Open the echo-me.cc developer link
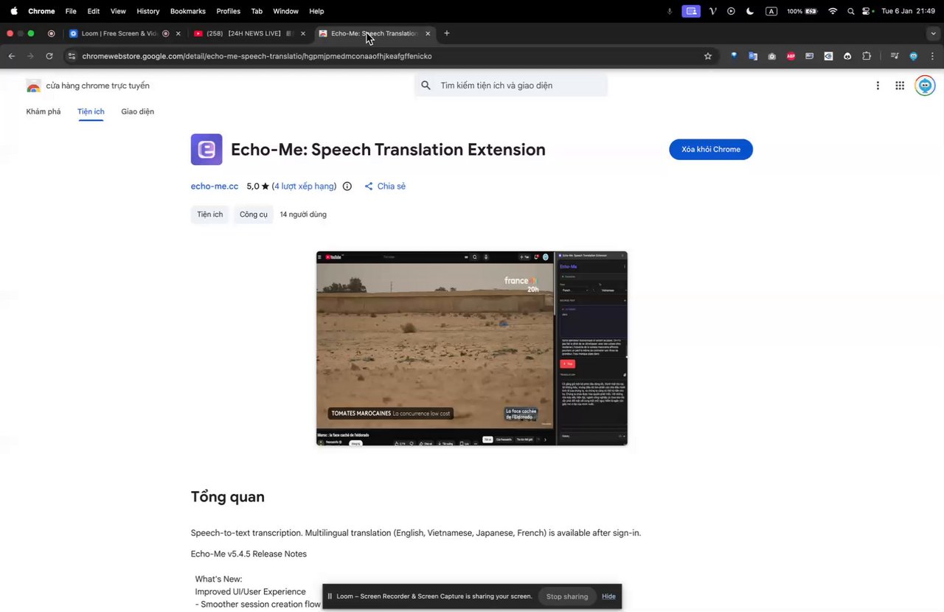Screen dimensions: 944x612 (215, 187)
